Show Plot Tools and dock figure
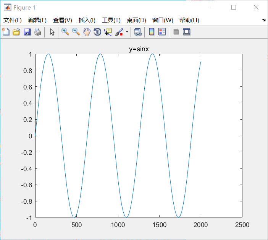Viewport: 268px width, 240px height. (x=186, y=32)
